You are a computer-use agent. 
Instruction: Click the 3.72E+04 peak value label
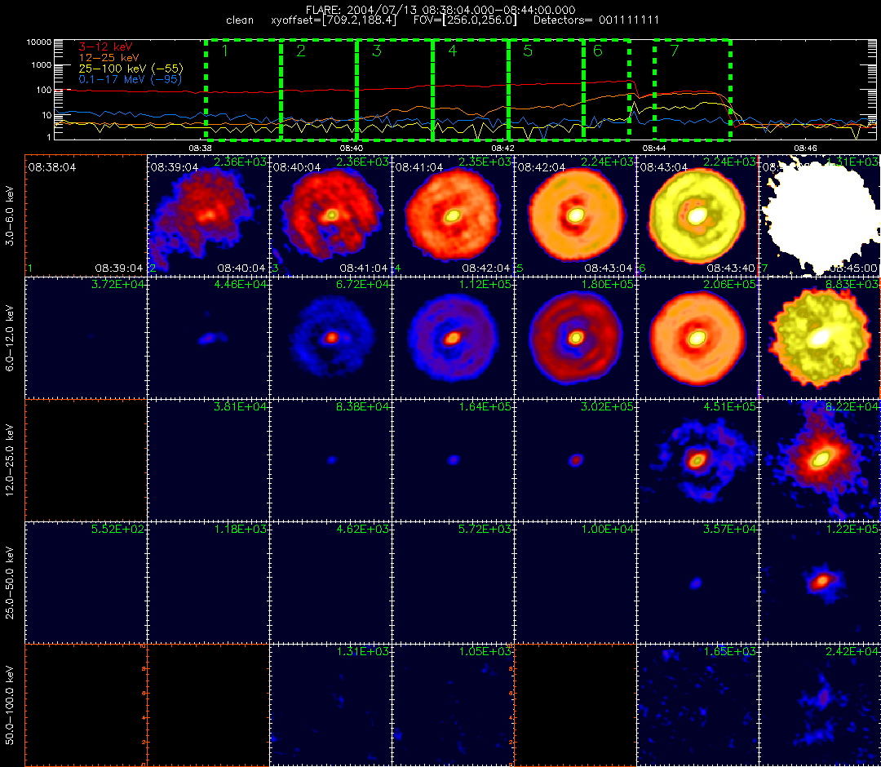[118, 284]
